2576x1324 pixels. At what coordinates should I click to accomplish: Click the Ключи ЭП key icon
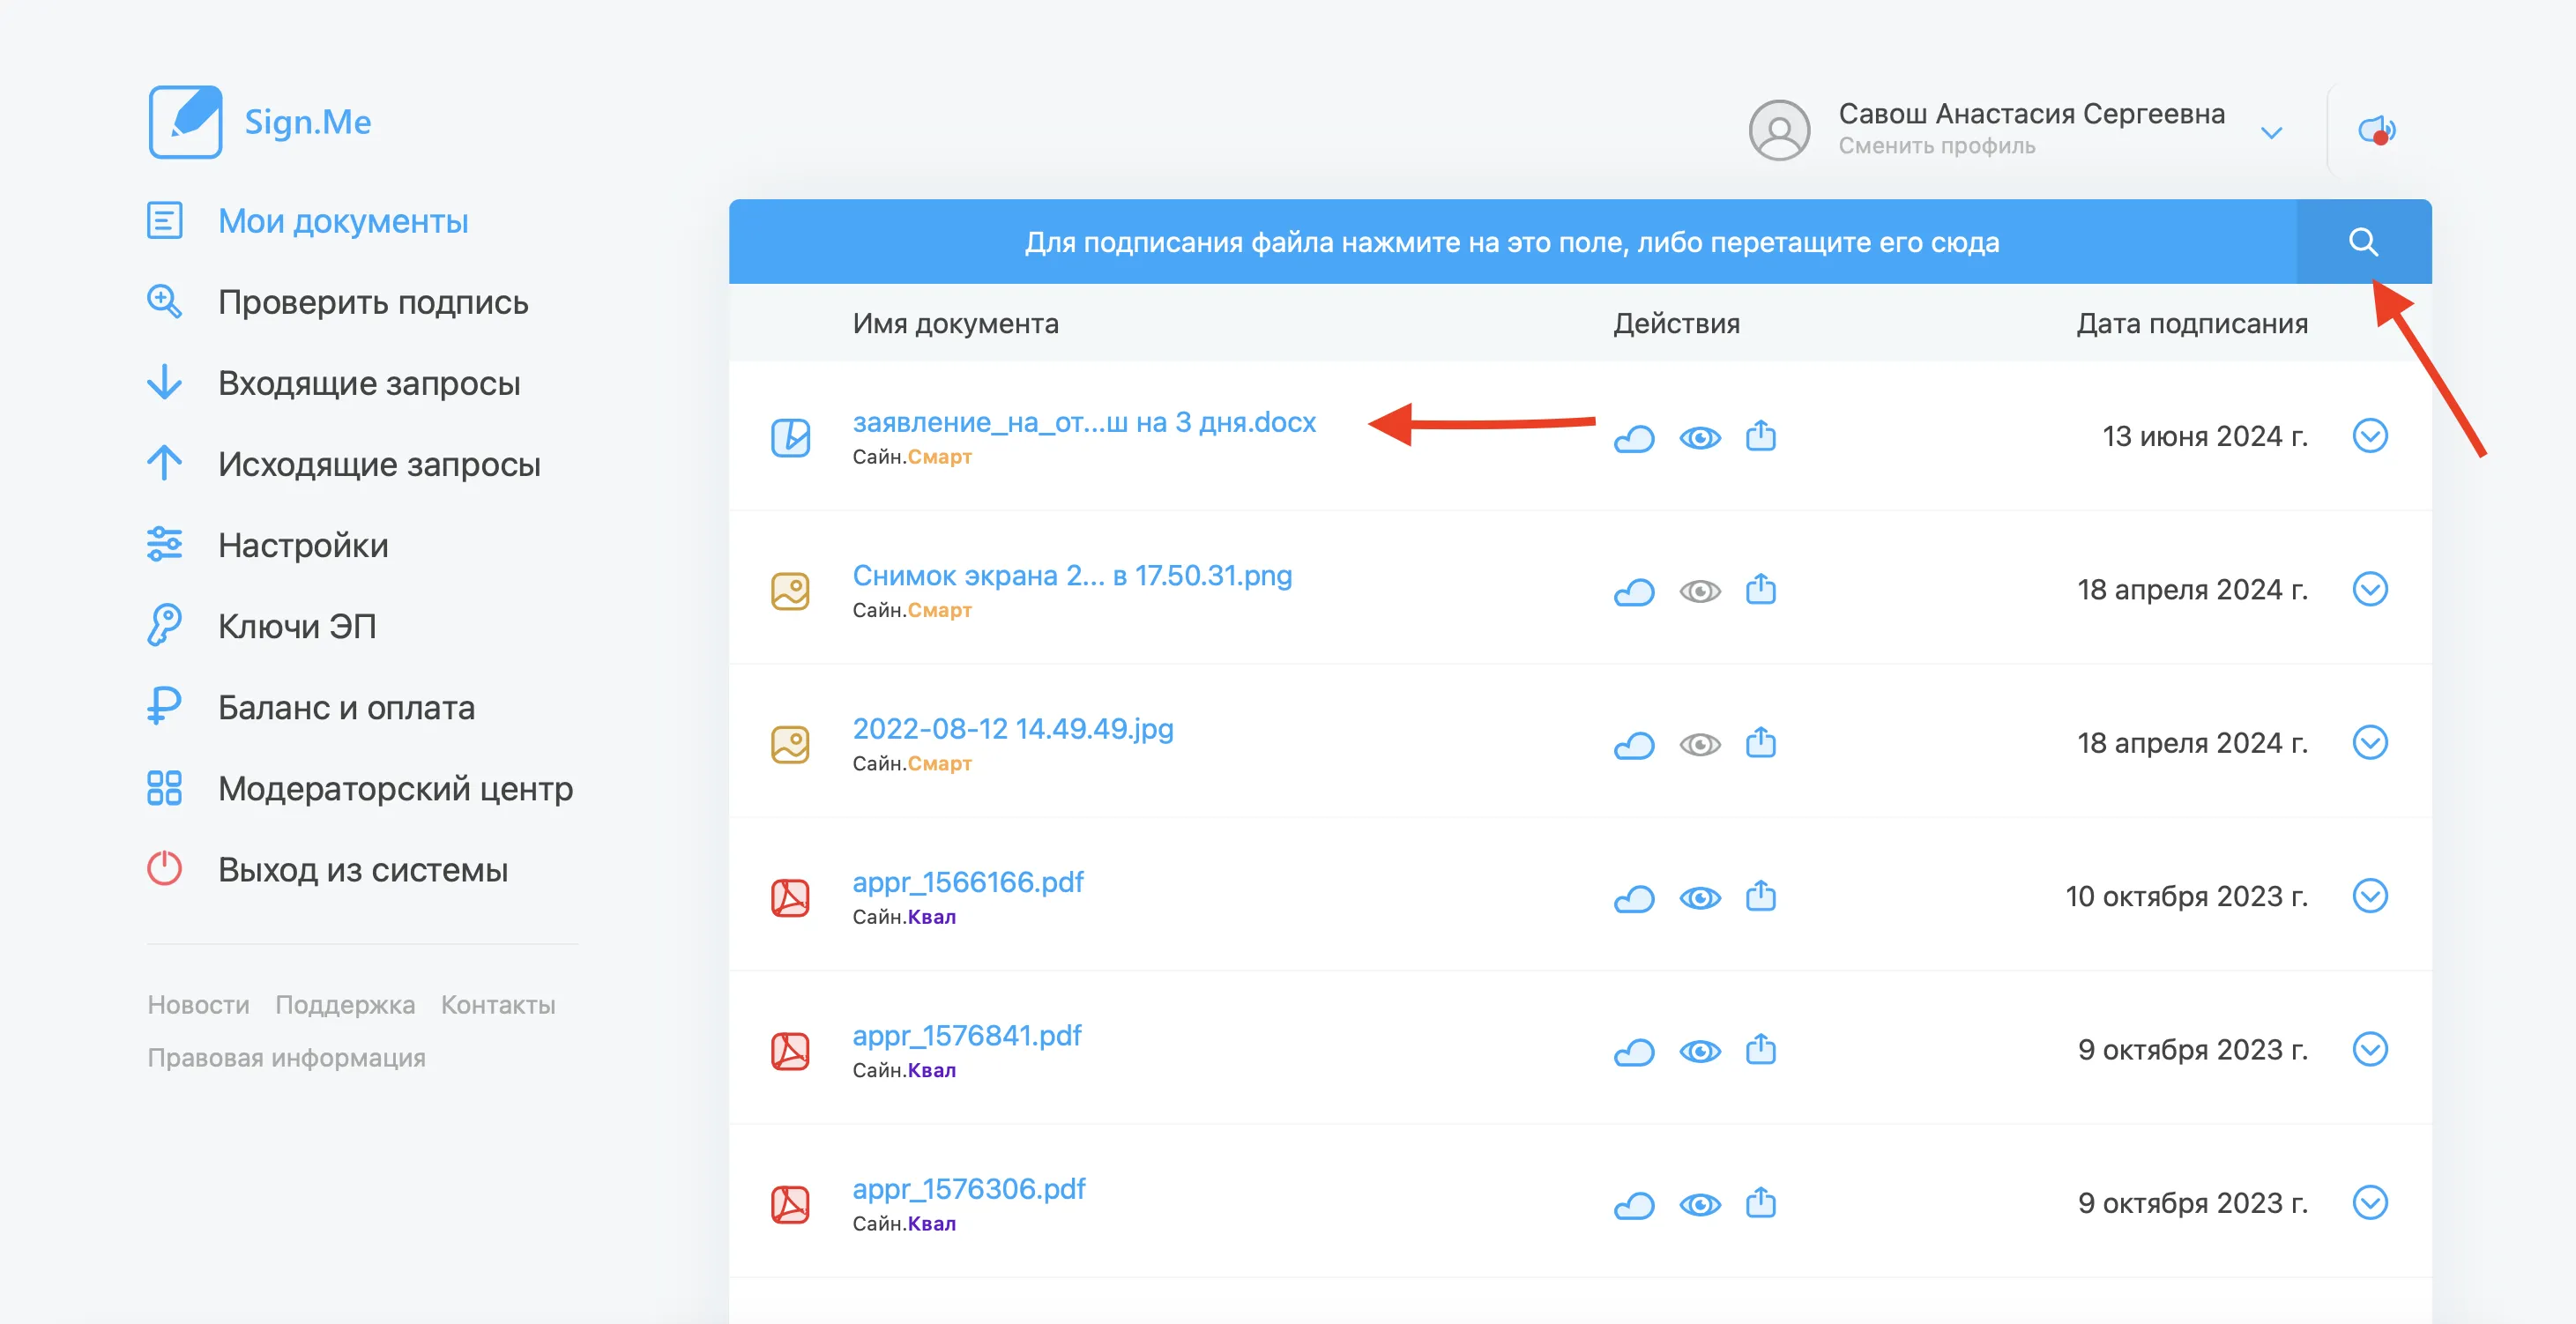(x=164, y=625)
